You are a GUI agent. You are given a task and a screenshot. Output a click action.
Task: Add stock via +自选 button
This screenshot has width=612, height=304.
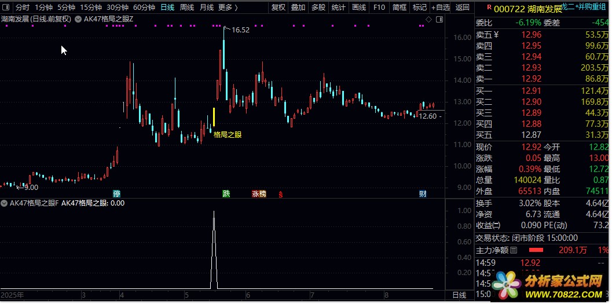[441, 7]
